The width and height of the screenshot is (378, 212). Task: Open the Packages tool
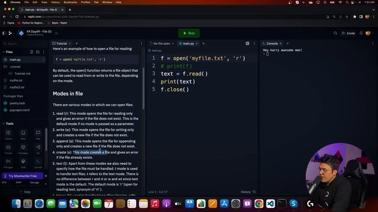(23, 149)
